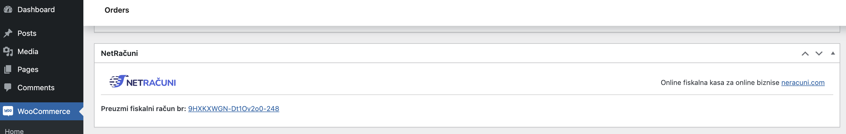Click the Comments speech bubble icon

tap(8, 87)
